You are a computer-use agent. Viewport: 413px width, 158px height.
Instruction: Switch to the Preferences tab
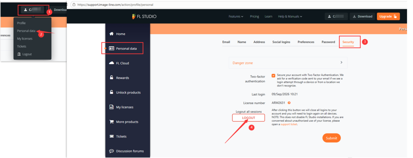tap(306, 42)
